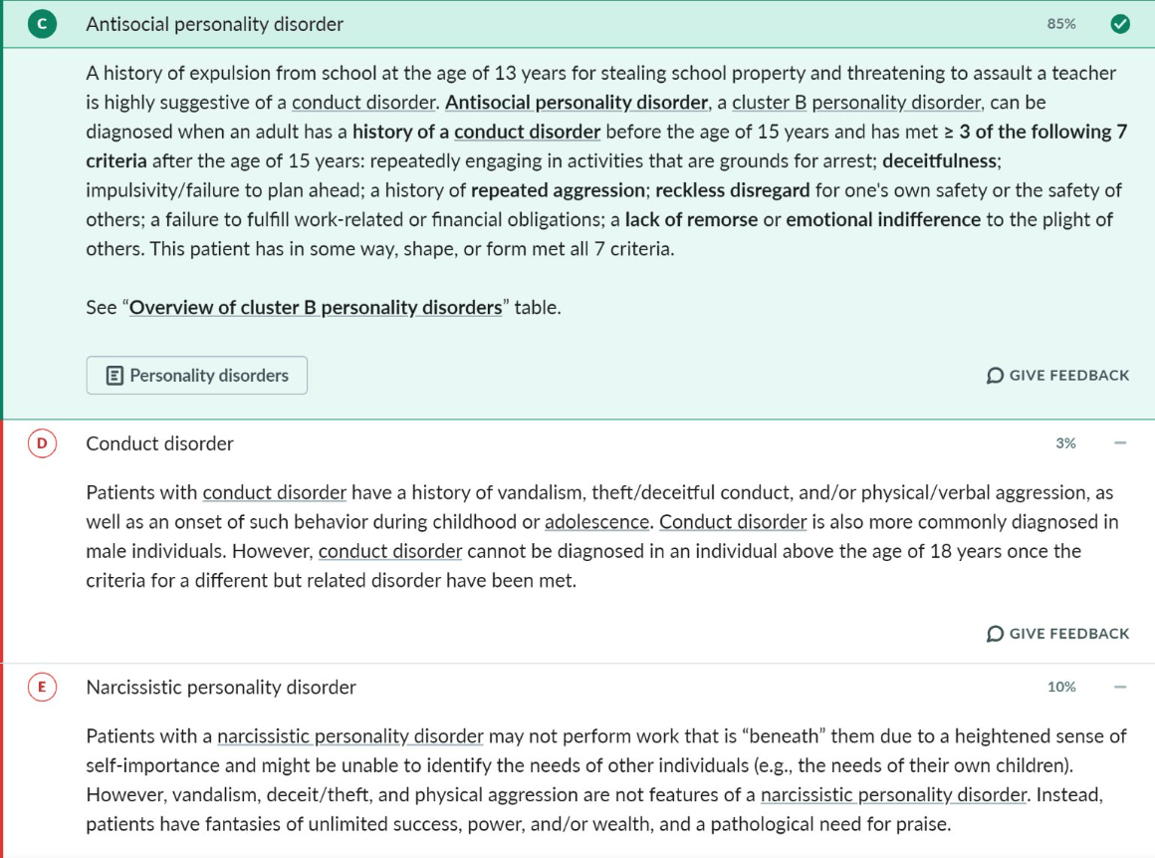The width and height of the screenshot is (1155, 858).
Task: Select answer option D circle
Action: [x=42, y=443]
